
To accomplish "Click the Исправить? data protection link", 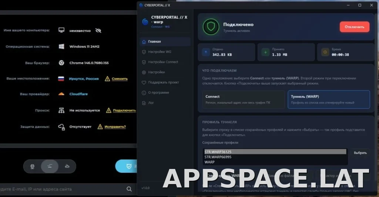I will 115,127.
